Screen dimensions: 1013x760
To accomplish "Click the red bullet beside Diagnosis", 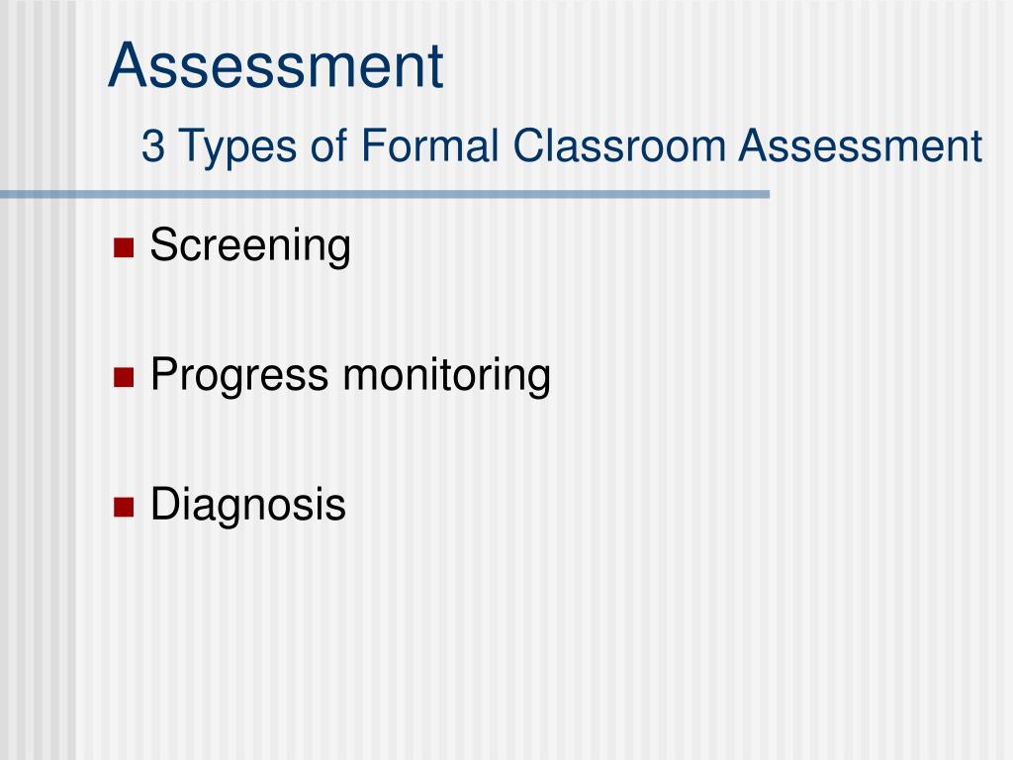I will point(124,508).
